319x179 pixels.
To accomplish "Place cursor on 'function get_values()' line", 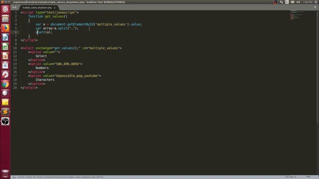I will 48,16.
